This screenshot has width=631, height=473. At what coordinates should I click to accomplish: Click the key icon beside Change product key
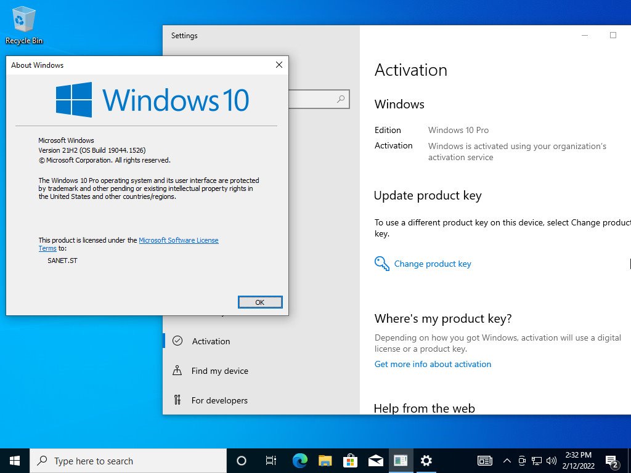click(381, 264)
